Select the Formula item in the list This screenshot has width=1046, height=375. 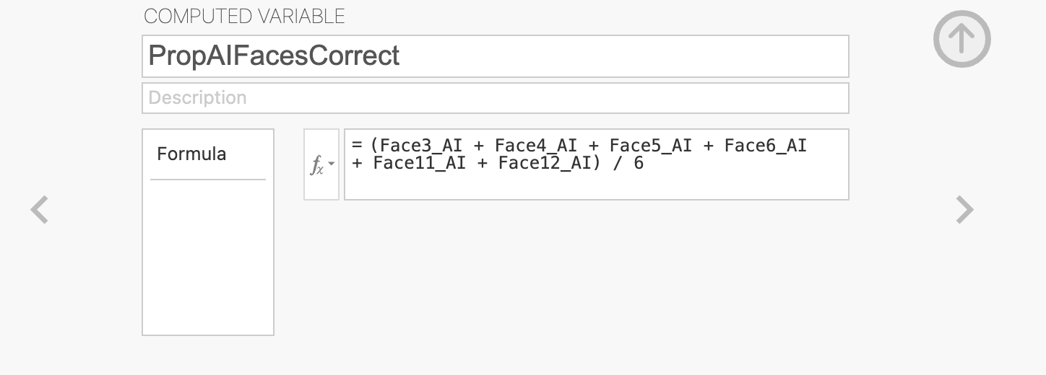pos(191,154)
